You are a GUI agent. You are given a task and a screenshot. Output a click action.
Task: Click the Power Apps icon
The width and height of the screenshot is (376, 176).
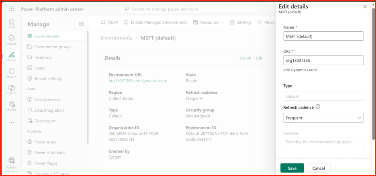coord(30,142)
